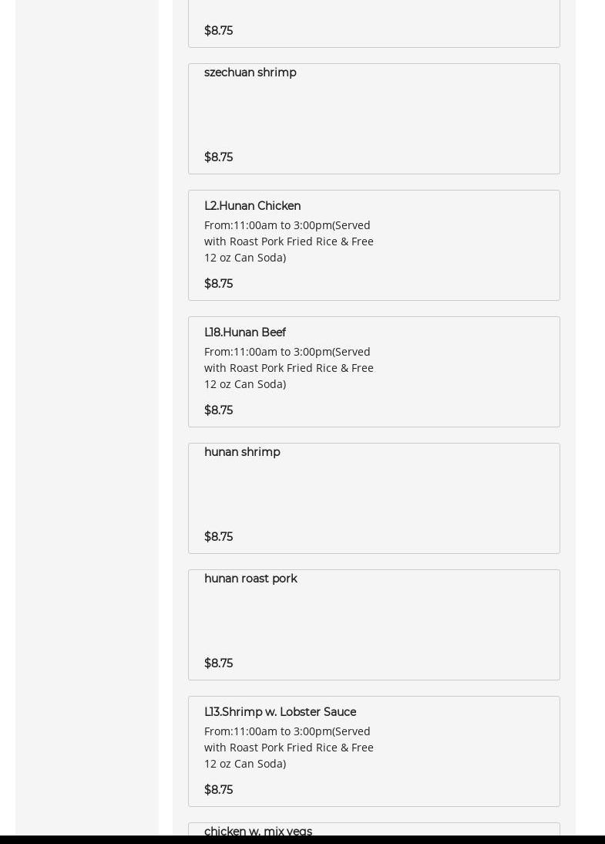The width and height of the screenshot is (605, 844).
Task: Click the $8.75 price under szechuan shrimp
Action: click(218, 157)
